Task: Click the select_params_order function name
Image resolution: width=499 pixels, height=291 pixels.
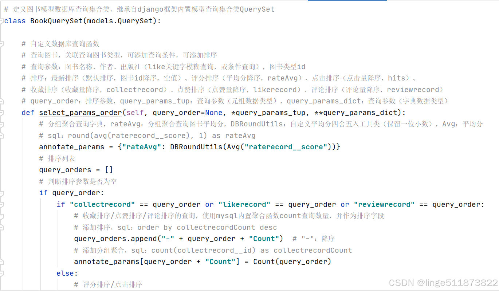Action: click(x=80, y=113)
